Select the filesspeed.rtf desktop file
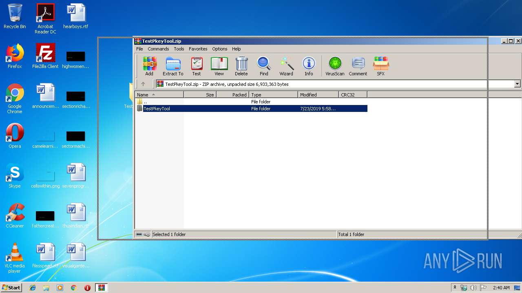Screen dimensions: 522x293 tap(45, 256)
